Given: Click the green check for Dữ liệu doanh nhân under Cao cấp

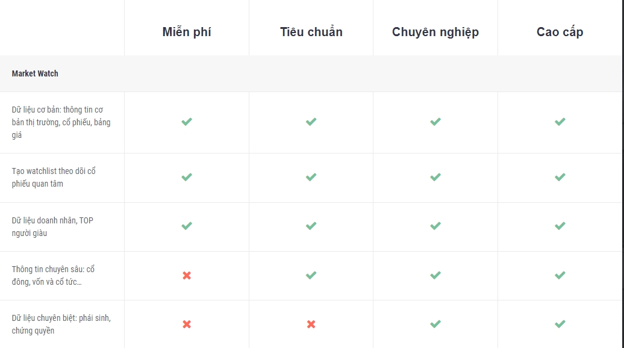Looking at the screenshot, I should (560, 226).
